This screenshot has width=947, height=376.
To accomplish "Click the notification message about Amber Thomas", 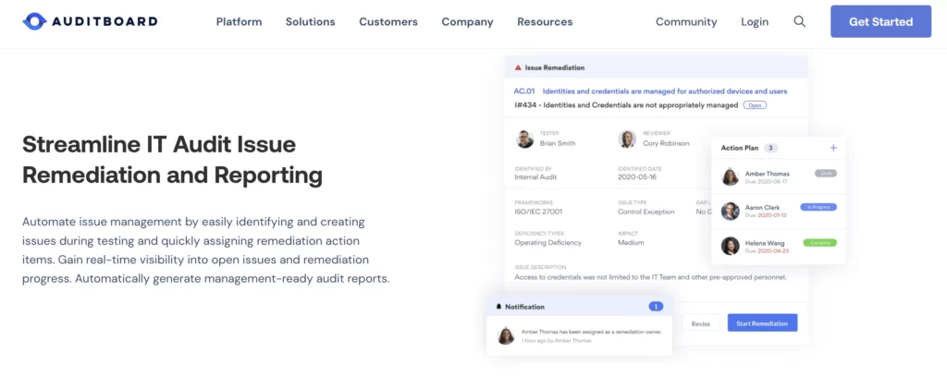I will 591,332.
